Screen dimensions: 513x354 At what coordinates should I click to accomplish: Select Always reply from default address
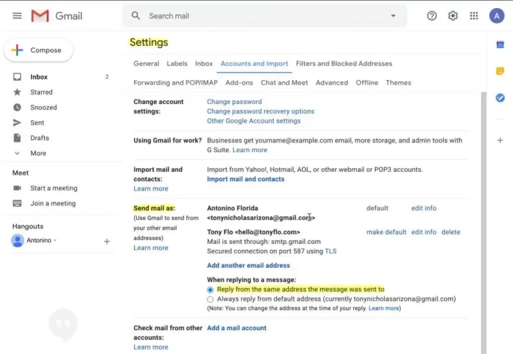tap(210, 299)
